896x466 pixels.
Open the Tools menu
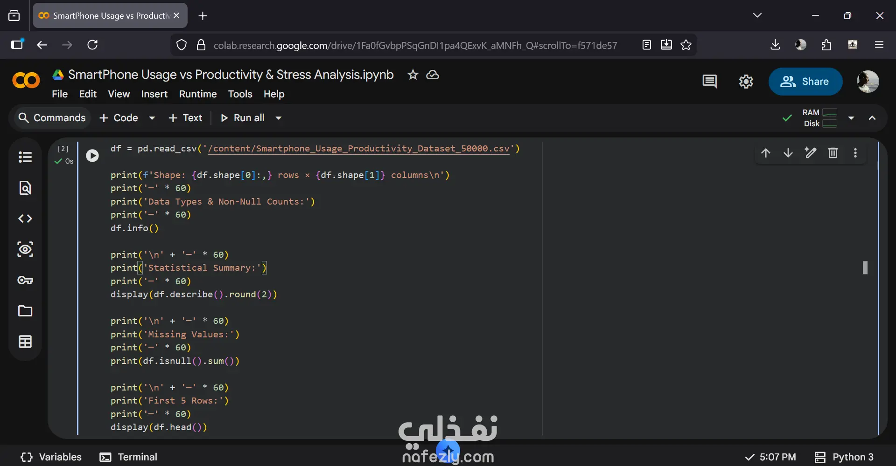(x=240, y=94)
